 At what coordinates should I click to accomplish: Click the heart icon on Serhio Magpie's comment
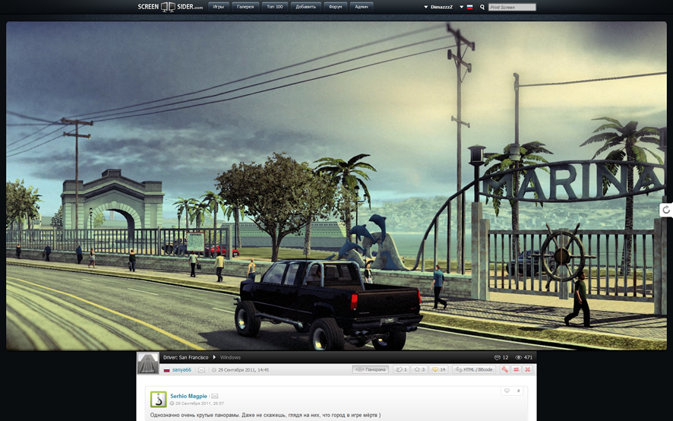(x=507, y=391)
